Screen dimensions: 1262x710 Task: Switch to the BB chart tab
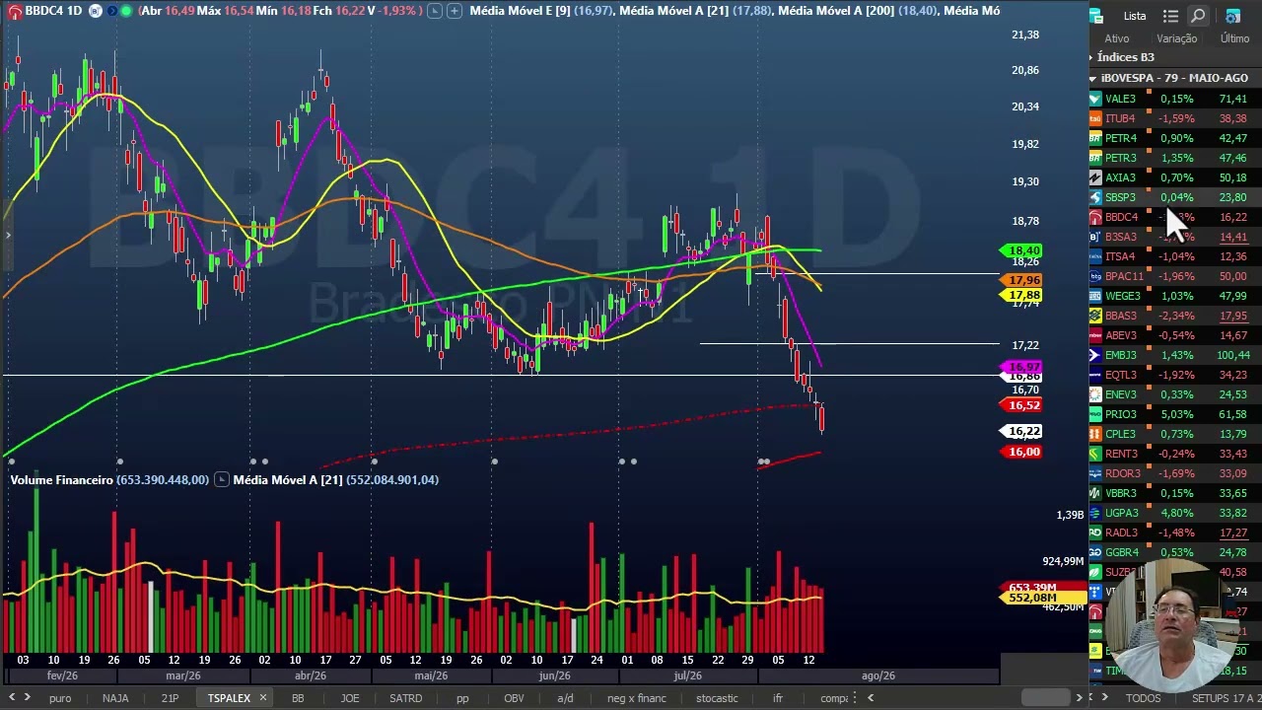click(297, 698)
